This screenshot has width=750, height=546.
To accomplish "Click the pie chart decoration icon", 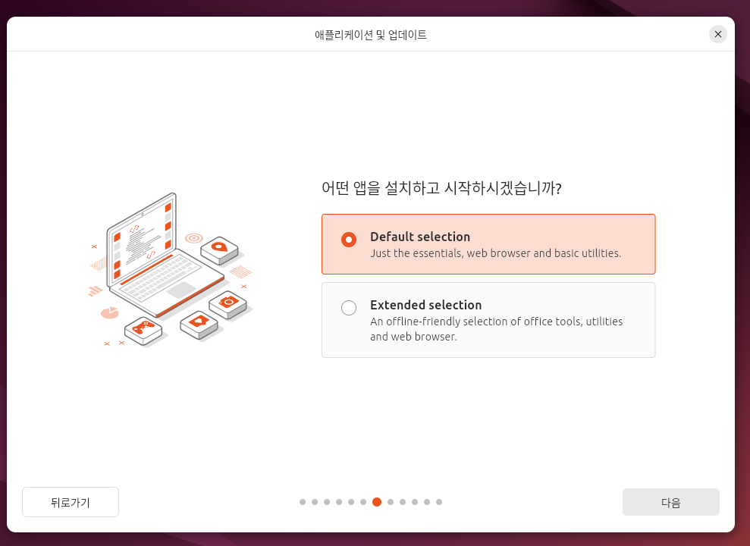I will tap(110, 312).
